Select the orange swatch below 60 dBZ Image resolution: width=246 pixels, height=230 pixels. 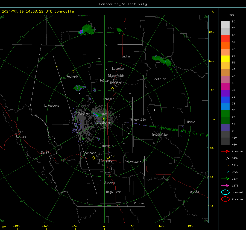point(225,45)
